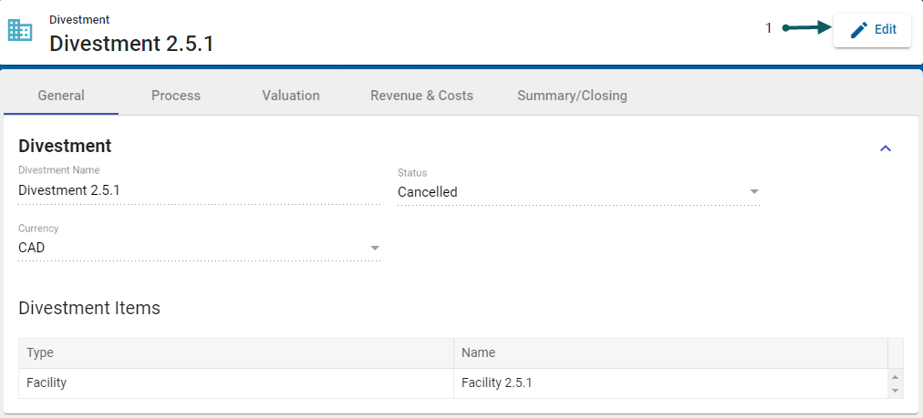This screenshot has width=923, height=418.
Task: Switch to the General tab
Action: tap(61, 96)
